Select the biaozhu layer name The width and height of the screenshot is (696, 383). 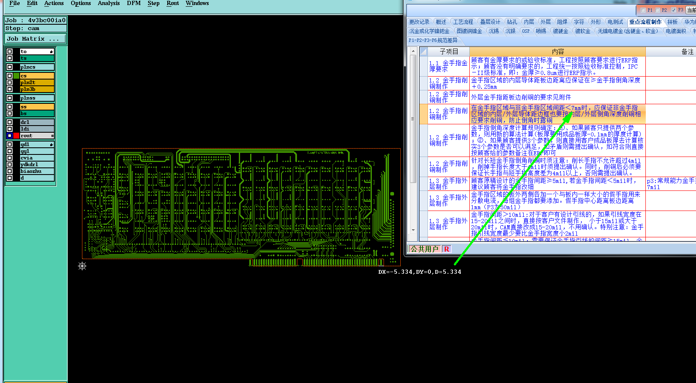37,171
